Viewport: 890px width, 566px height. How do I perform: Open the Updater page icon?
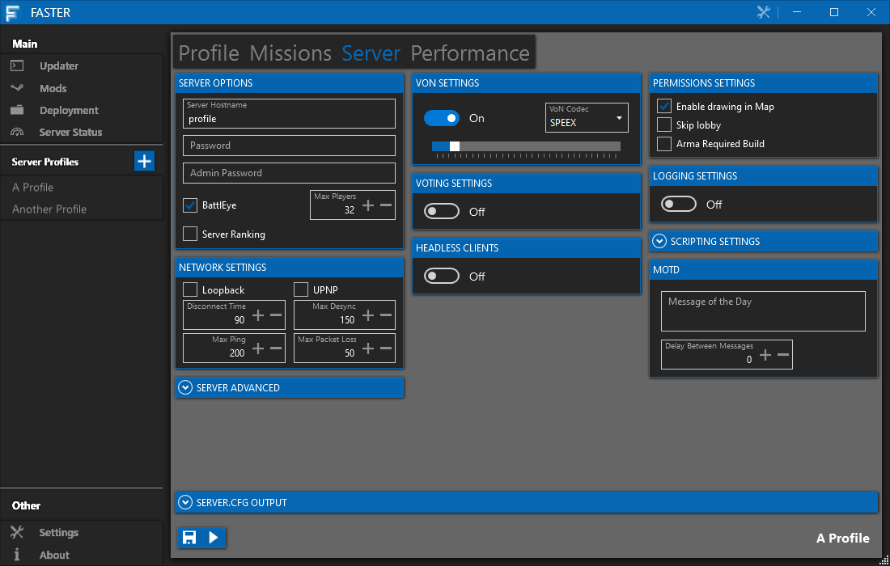point(17,65)
